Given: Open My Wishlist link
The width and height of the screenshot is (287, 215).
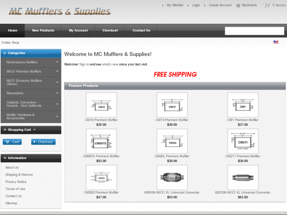Looking at the screenshot, I should tap(175, 5).
